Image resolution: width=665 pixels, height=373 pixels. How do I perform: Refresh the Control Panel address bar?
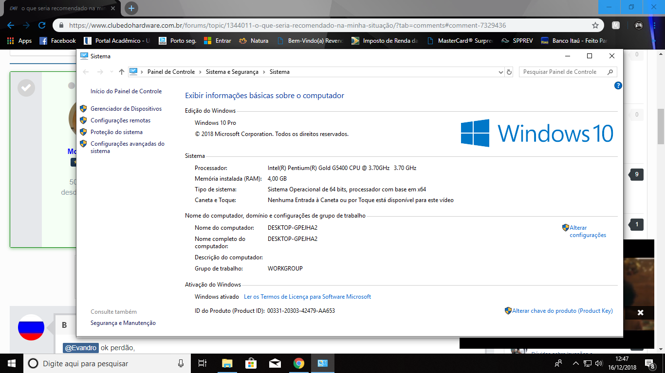click(510, 72)
